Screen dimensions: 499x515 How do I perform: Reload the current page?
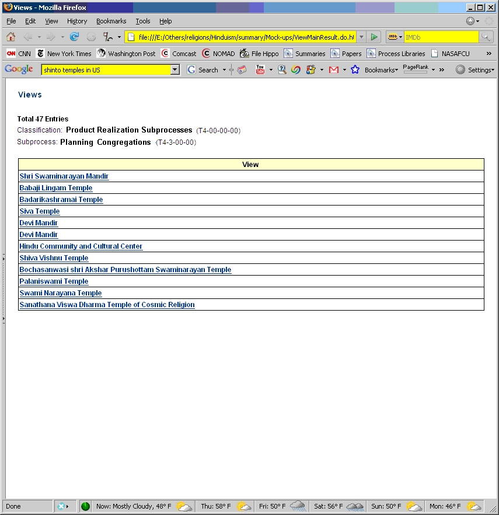75,37
